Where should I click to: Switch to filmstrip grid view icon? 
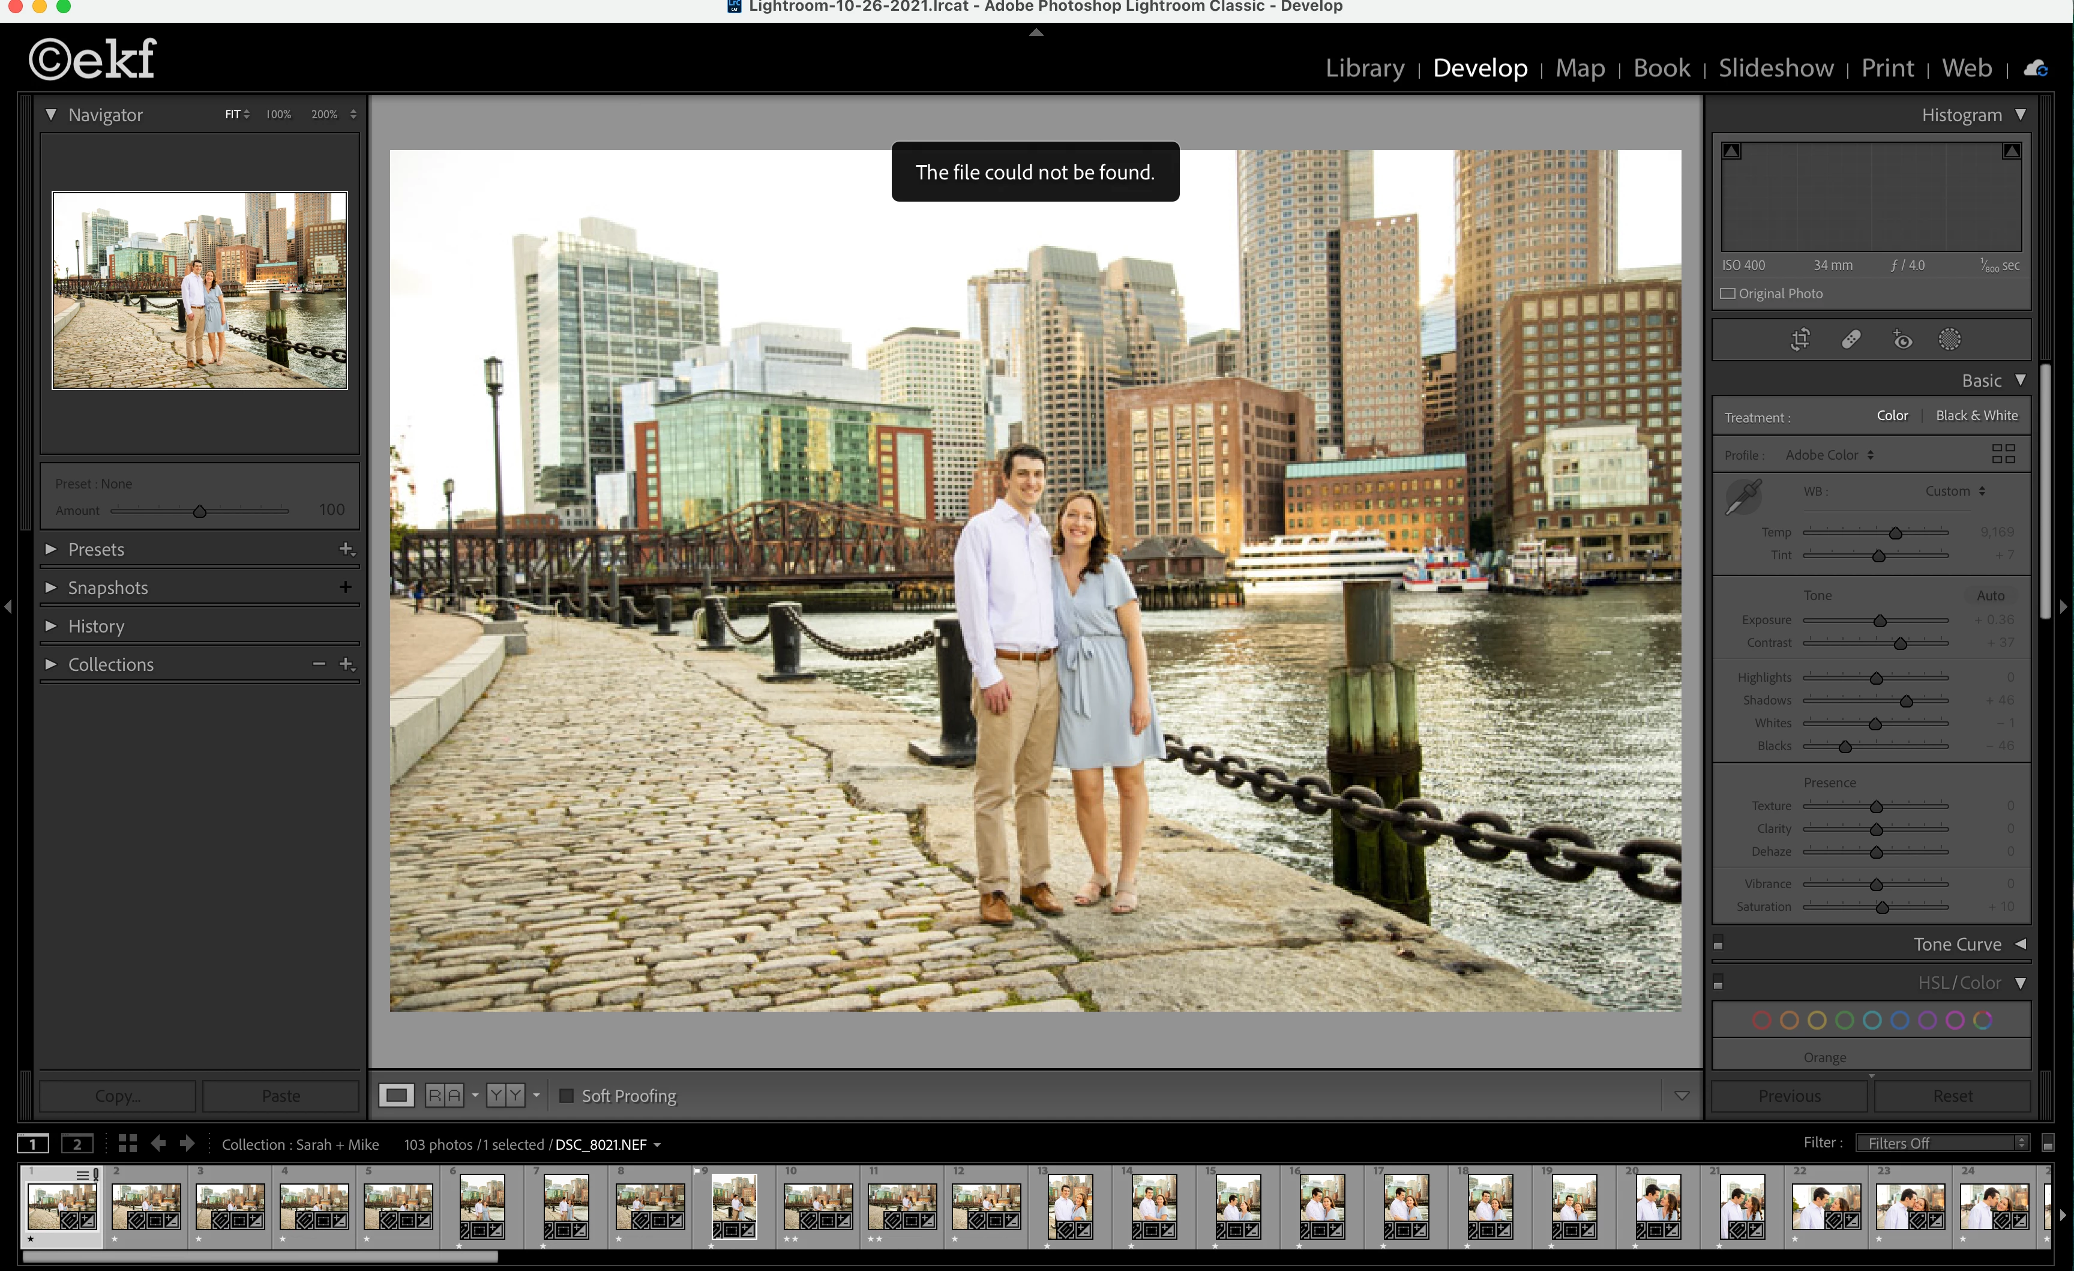(128, 1143)
